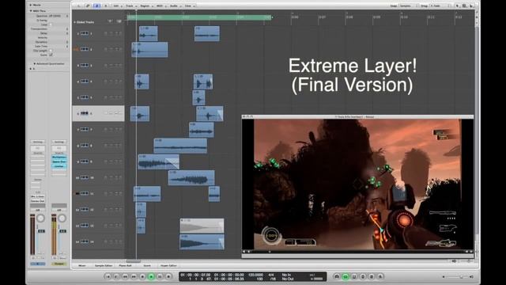Click the Catch playhead icon in toolbar

96,6
